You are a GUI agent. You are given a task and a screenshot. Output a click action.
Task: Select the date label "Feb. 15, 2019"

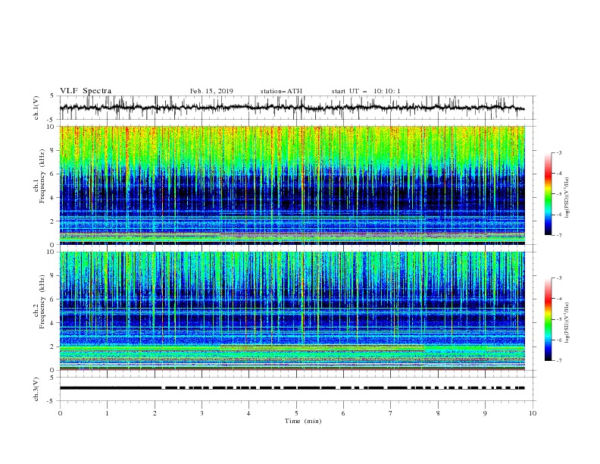[x=211, y=91]
